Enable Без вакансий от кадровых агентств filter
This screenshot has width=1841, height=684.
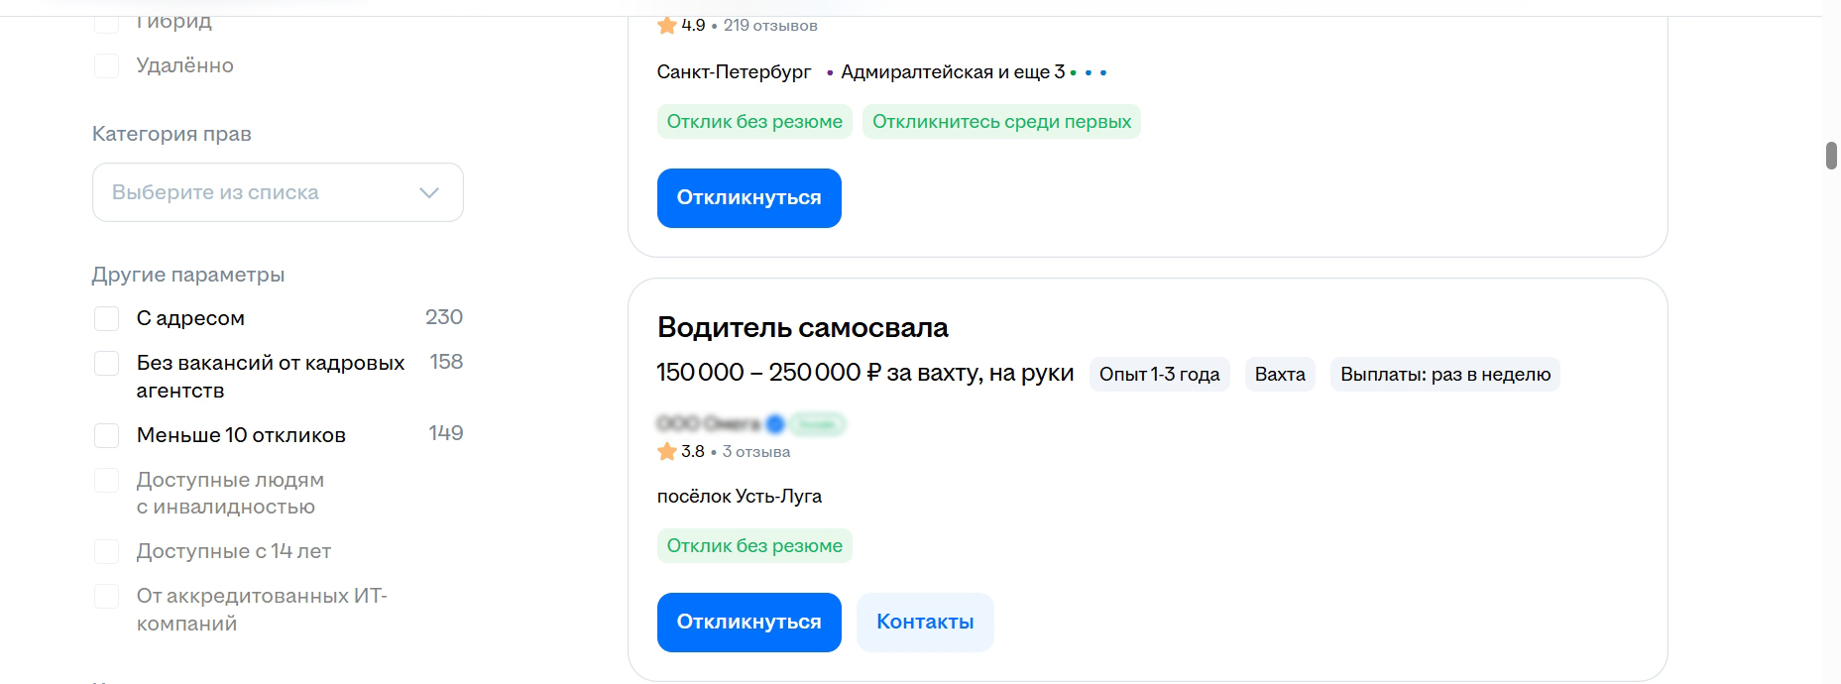tap(106, 363)
